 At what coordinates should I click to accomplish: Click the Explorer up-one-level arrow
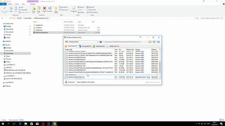pyautogui.click(x=11, y=18)
